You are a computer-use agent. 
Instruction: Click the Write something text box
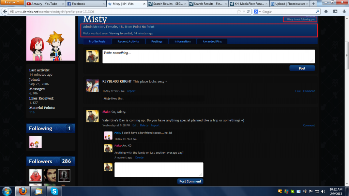click(x=209, y=56)
